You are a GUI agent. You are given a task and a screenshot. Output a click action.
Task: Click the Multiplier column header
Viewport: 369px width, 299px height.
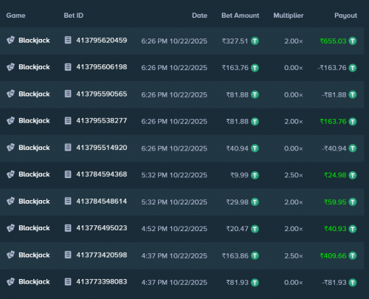289,16
